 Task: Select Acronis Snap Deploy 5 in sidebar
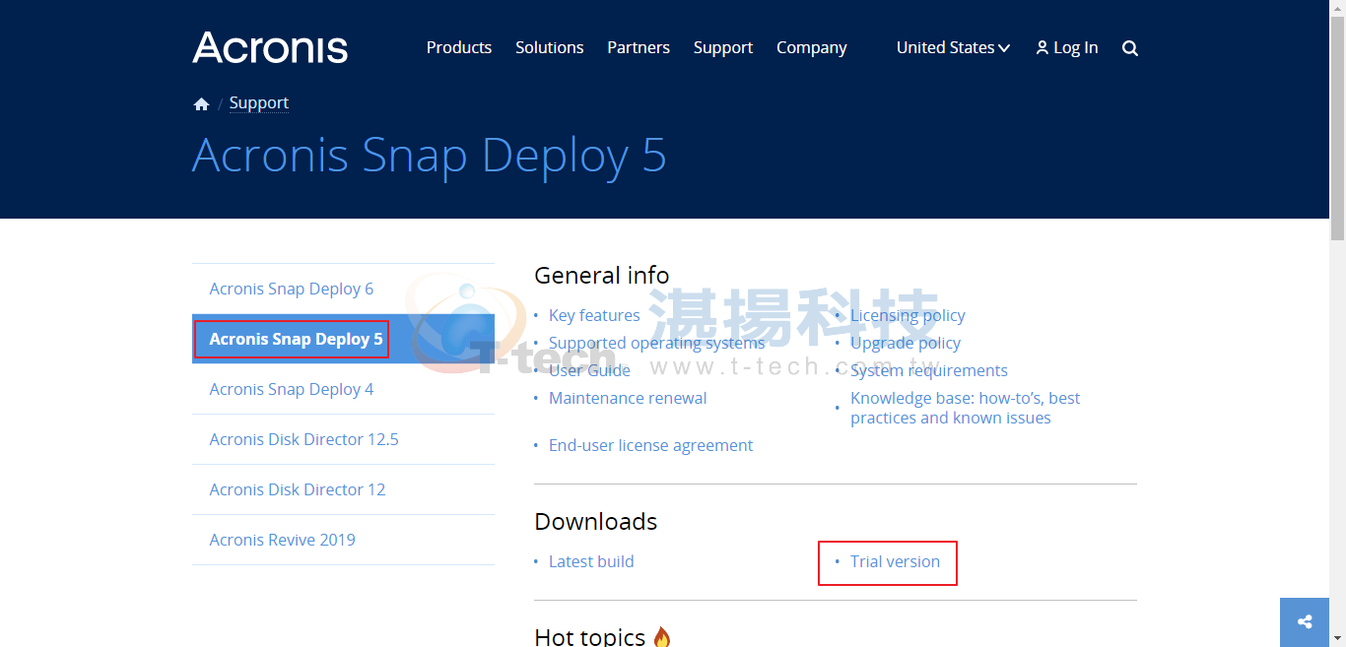coord(343,339)
